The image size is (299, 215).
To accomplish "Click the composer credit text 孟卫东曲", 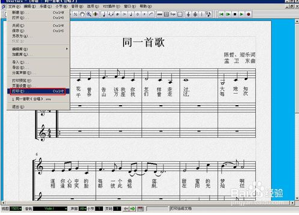I will point(240,61).
